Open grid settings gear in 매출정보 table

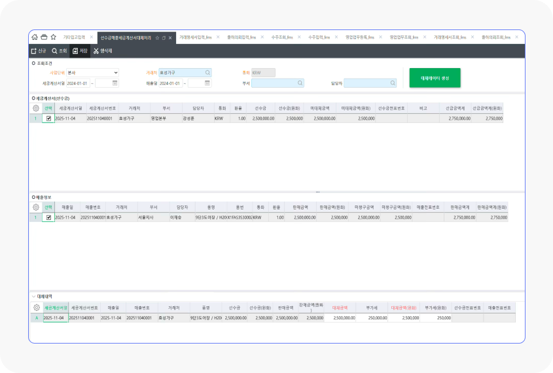(36, 207)
